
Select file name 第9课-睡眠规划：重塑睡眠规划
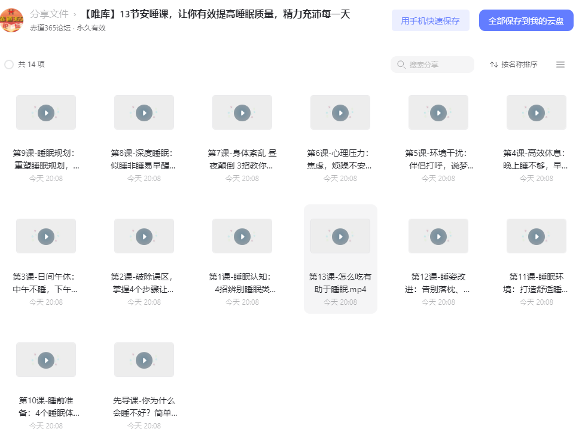[46, 160]
